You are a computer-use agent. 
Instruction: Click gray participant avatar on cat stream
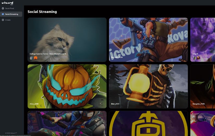(31, 58)
